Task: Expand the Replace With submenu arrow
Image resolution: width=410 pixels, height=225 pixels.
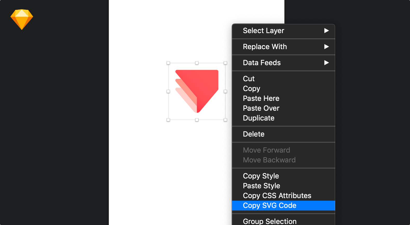Action: [x=326, y=47]
